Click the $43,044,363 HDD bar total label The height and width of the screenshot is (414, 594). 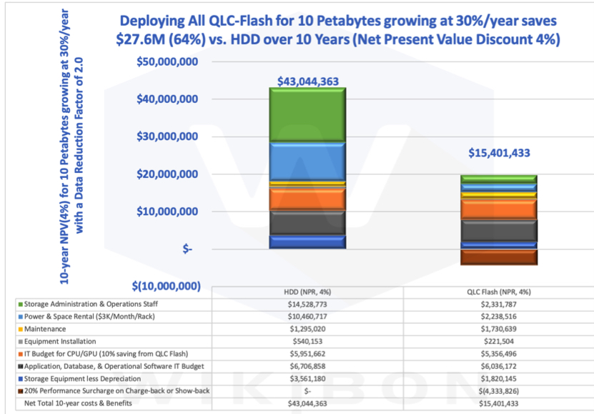pyautogui.click(x=308, y=82)
